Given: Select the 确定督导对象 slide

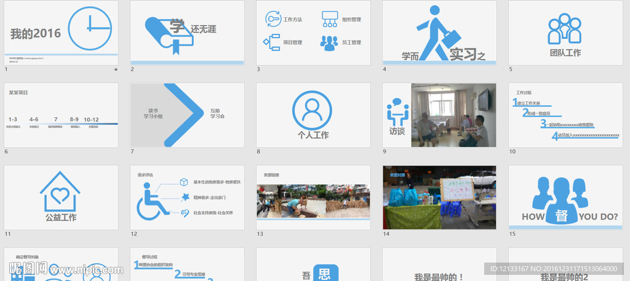Looking at the screenshot, I should point(61,264).
